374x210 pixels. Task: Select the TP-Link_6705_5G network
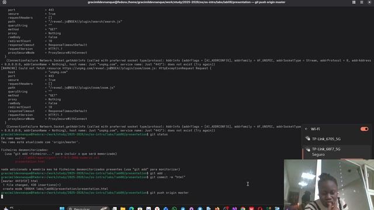(337, 139)
